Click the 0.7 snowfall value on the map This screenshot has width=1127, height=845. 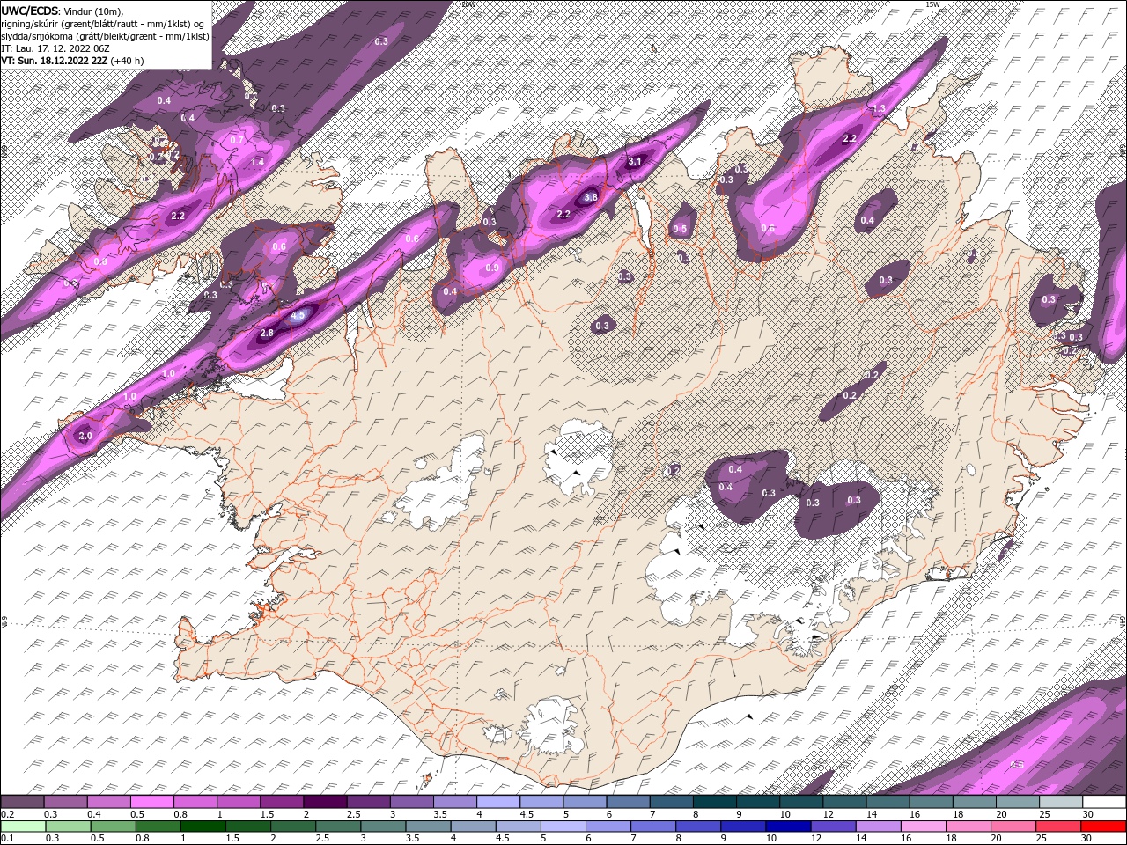coord(236,140)
